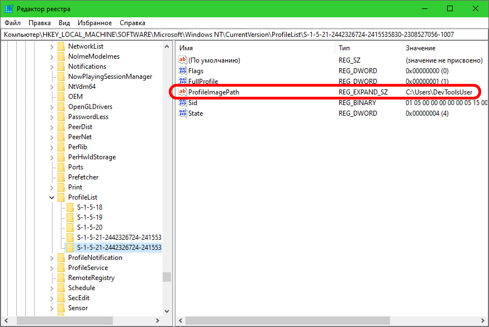489x327 pixels.
Task: Expand the PeerDist key
Action: pos(52,127)
